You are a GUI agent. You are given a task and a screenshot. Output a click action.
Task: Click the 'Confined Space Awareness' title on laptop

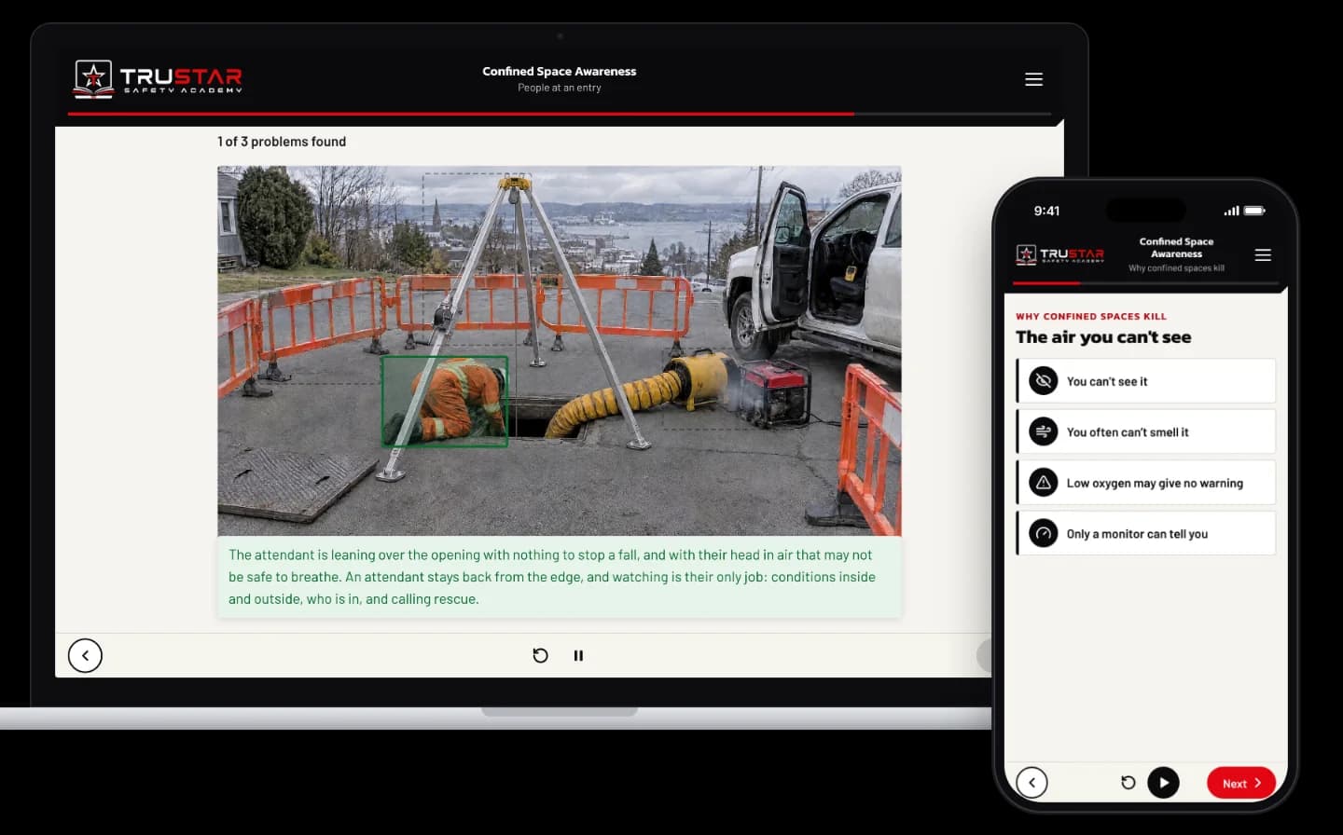560,71
